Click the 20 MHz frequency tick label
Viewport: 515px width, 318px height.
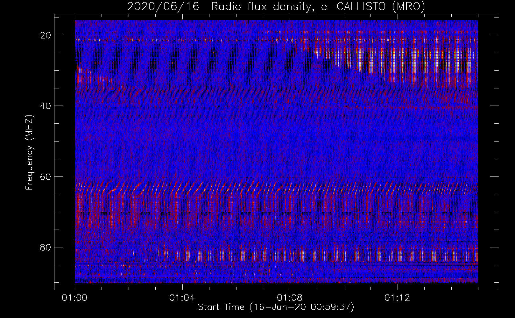coord(46,35)
